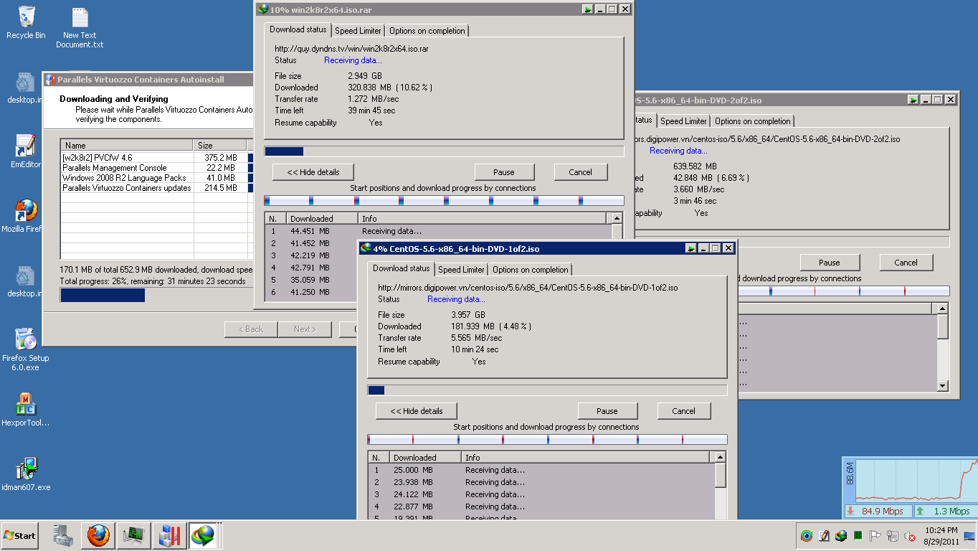The height and width of the screenshot is (551, 978).
Task: Select Firefox Setup 6.0.exe desktop icon
Action: [x=26, y=349]
